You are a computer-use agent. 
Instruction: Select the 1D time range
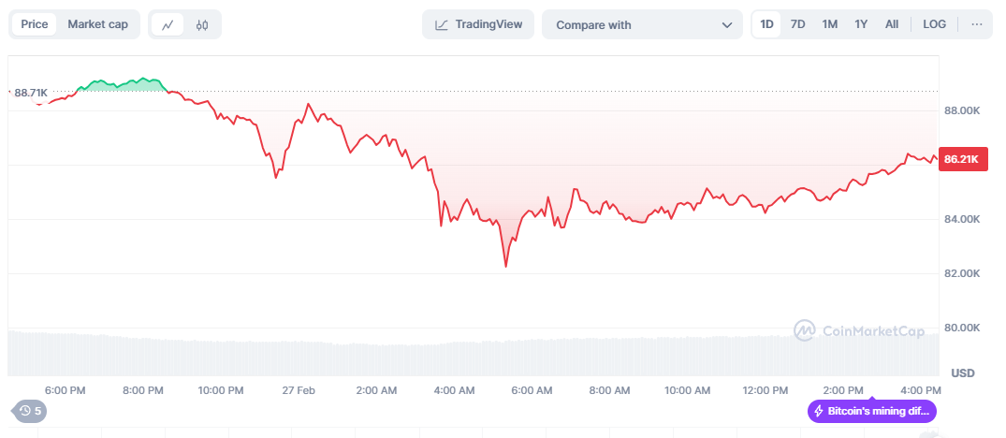[x=767, y=24]
